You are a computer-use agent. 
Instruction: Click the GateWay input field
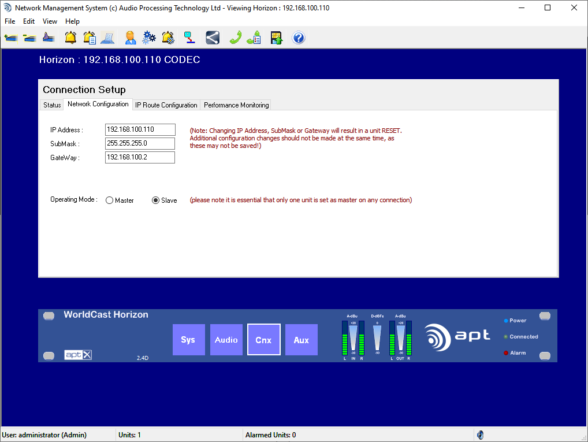140,157
